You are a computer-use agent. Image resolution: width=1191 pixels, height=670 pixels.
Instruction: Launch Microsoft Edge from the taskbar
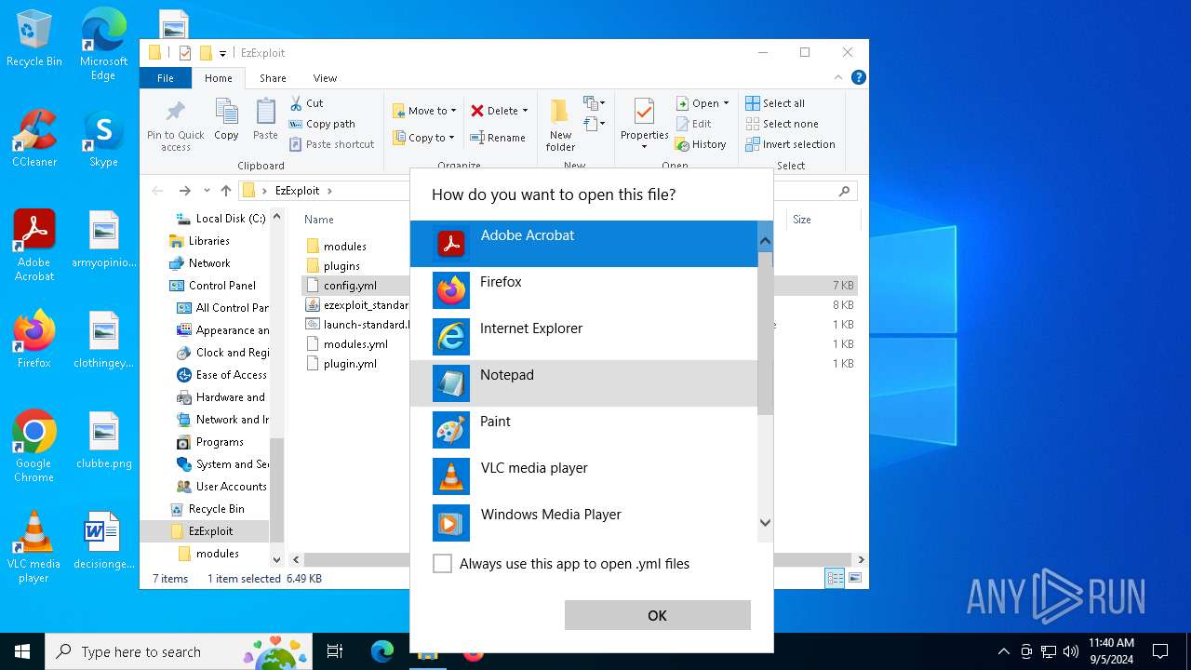tap(381, 651)
